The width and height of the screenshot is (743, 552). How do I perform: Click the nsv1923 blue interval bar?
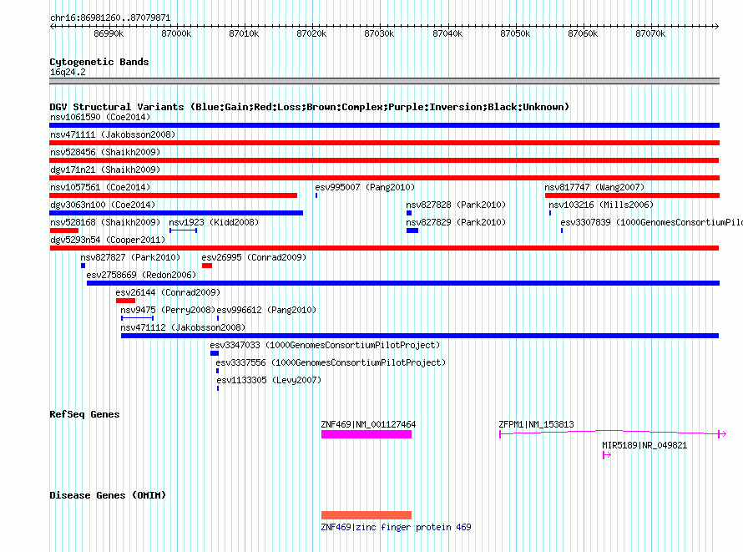[184, 230]
